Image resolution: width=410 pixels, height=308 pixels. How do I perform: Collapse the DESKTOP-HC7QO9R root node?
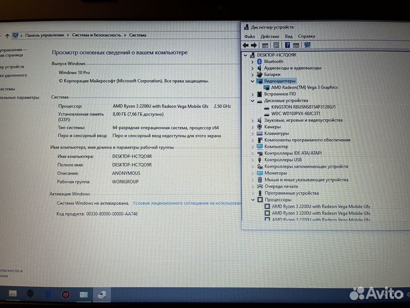[x=245, y=55]
